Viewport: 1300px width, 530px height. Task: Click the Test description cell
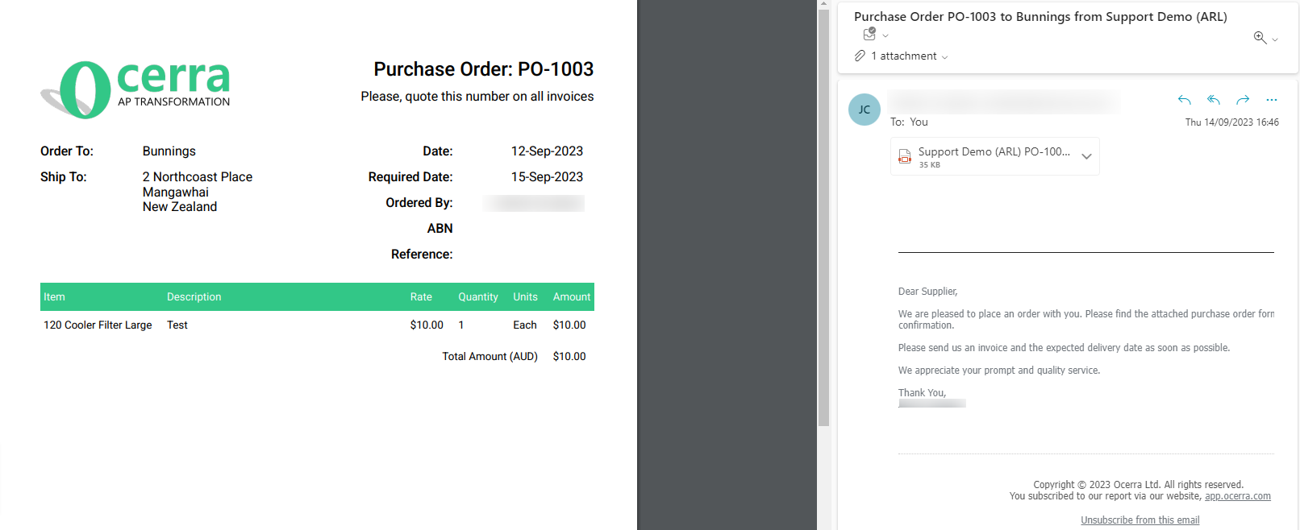[x=177, y=325]
